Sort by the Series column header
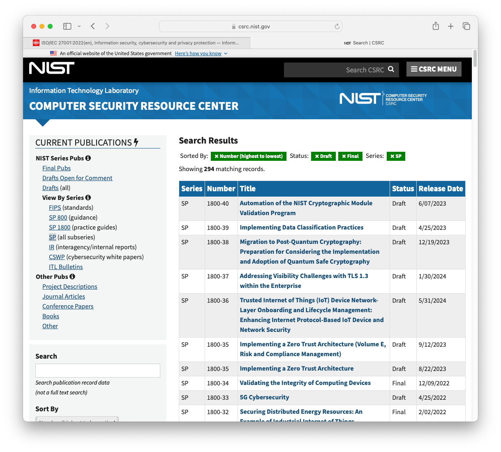This screenshot has height=452, width=501. click(192, 189)
